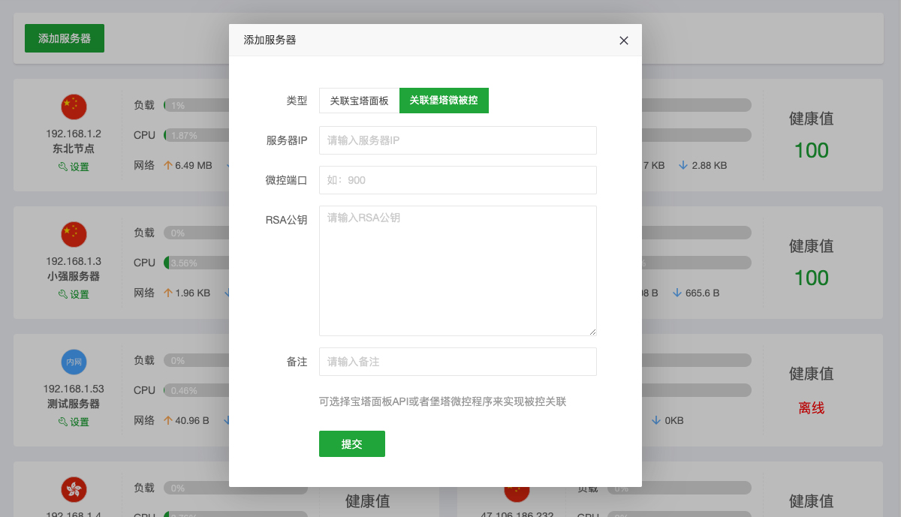Click the 添加服务器 button in background page
Viewport: 901px width, 517px height.
tap(65, 38)
